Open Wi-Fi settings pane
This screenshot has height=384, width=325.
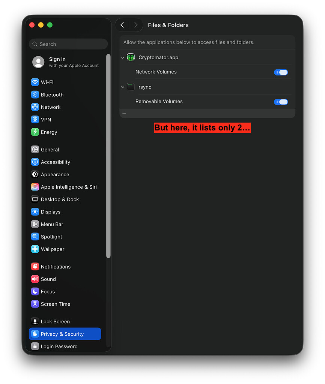(x=65, y=82)
